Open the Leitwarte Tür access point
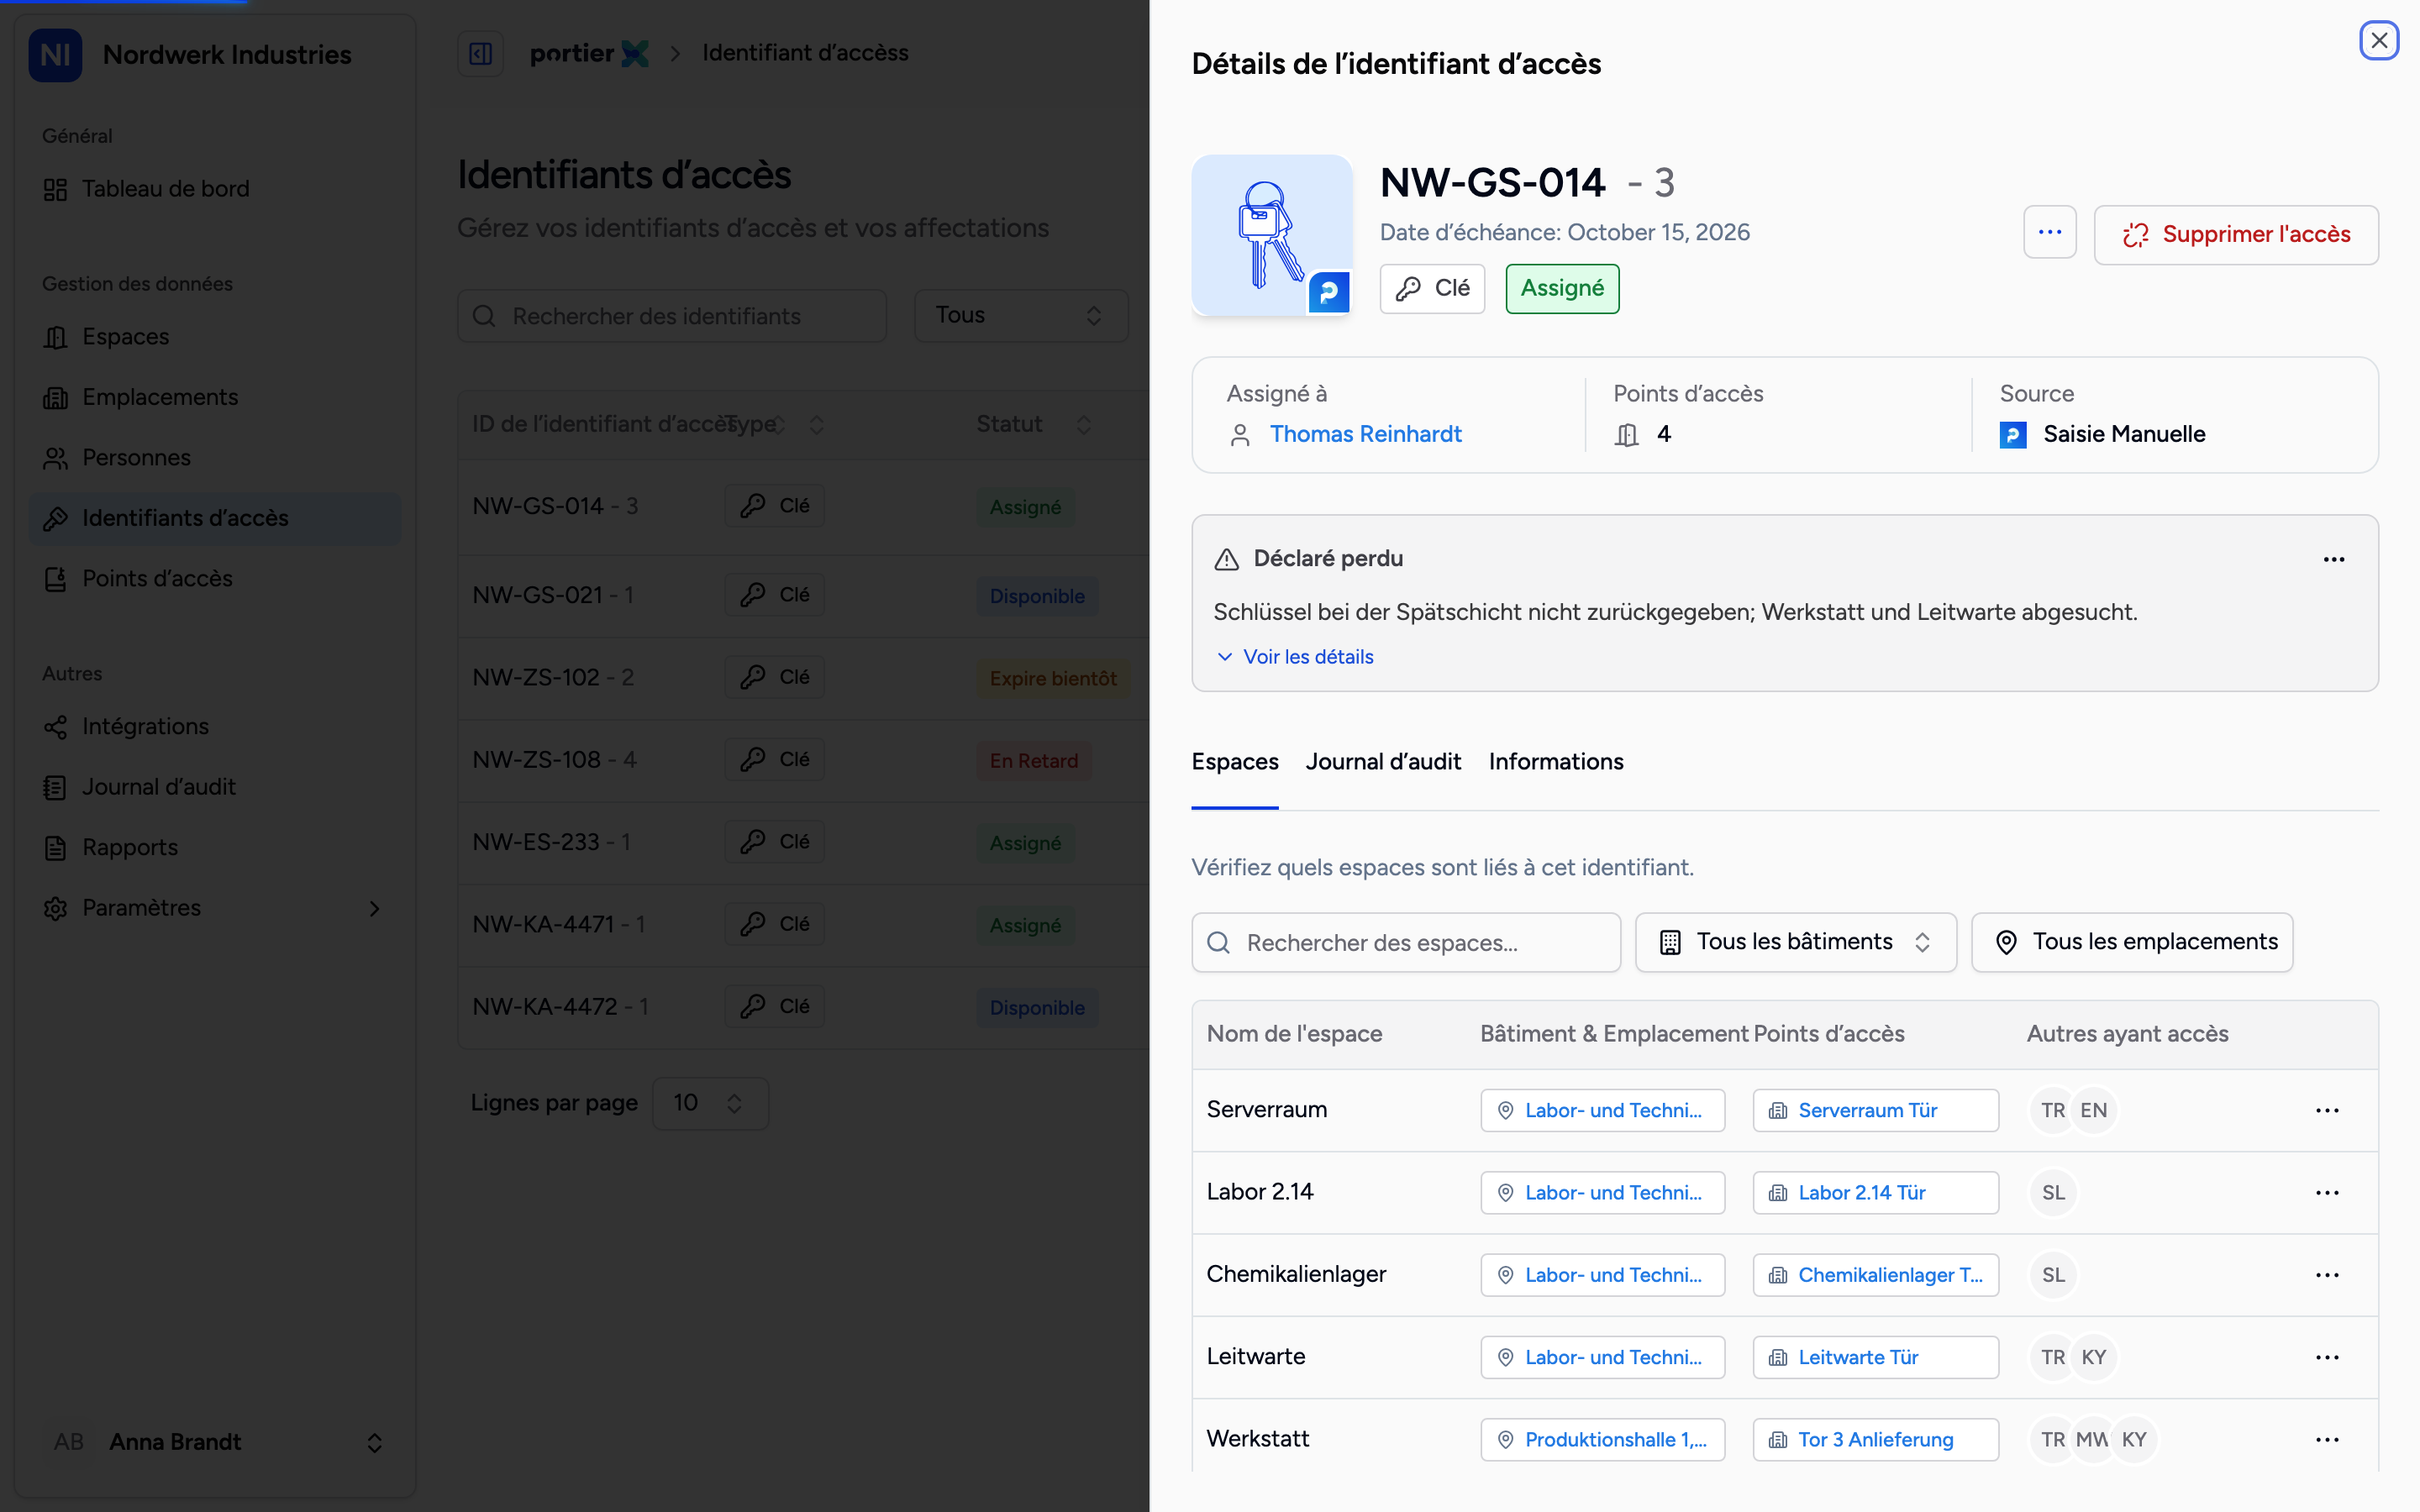This screenshot has width=2420, height=1512. click(x=1875, y=1357)
